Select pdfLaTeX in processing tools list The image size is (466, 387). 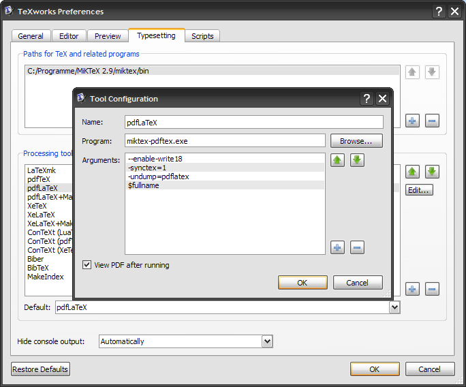click(x=42, y=188)
